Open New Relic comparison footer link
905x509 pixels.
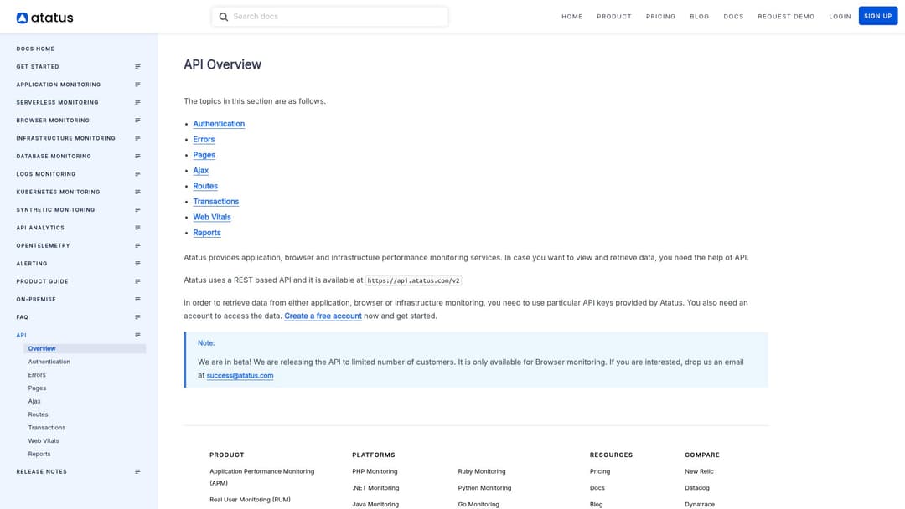click(699, 471)
